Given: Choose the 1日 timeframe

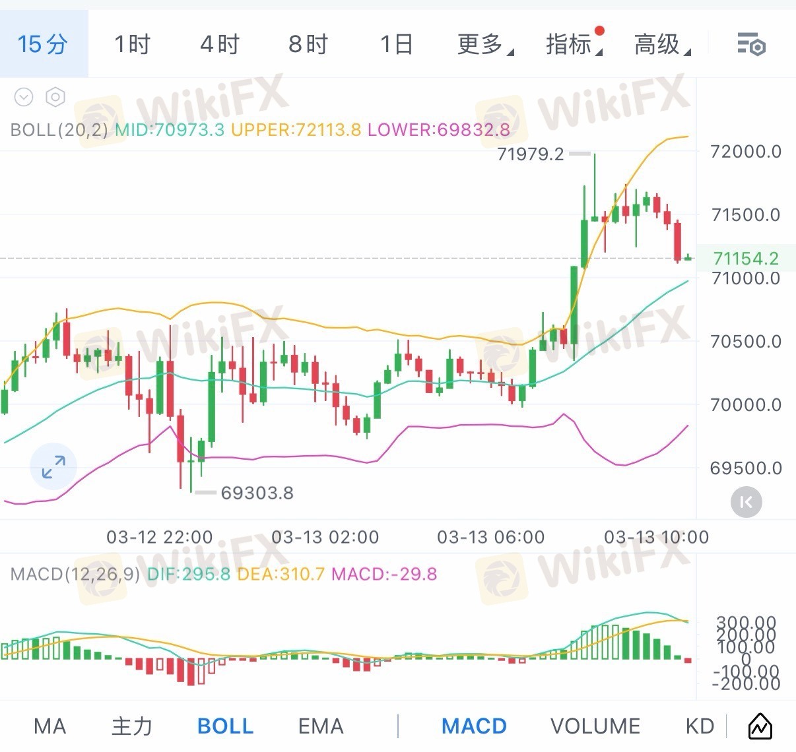Looking at the screenshot, I should click(x=396, y=45).
